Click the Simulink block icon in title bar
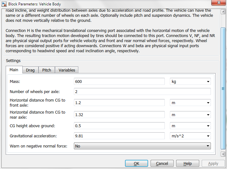 [4, 4]
